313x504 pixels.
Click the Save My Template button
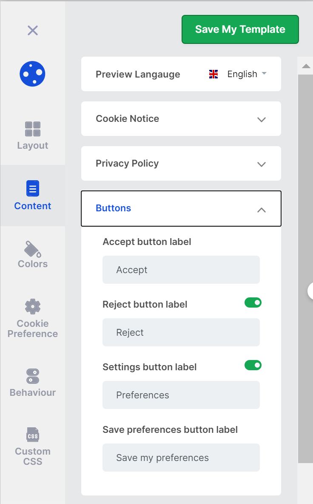[240, 29]
